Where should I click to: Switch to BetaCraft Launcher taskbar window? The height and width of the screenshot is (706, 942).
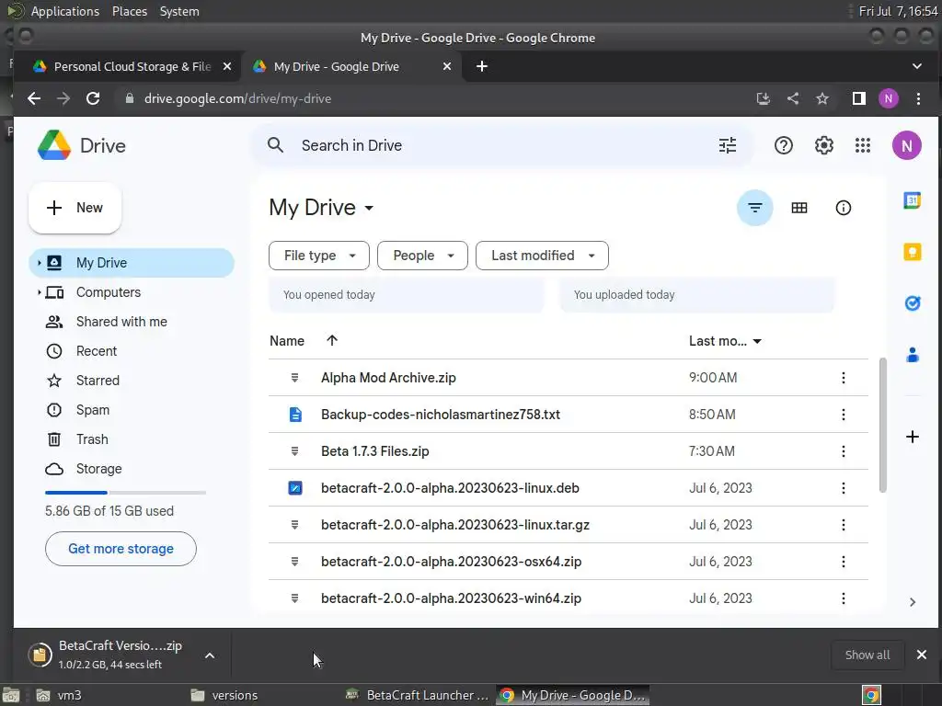pyautogui.click(x=419, y=695)
